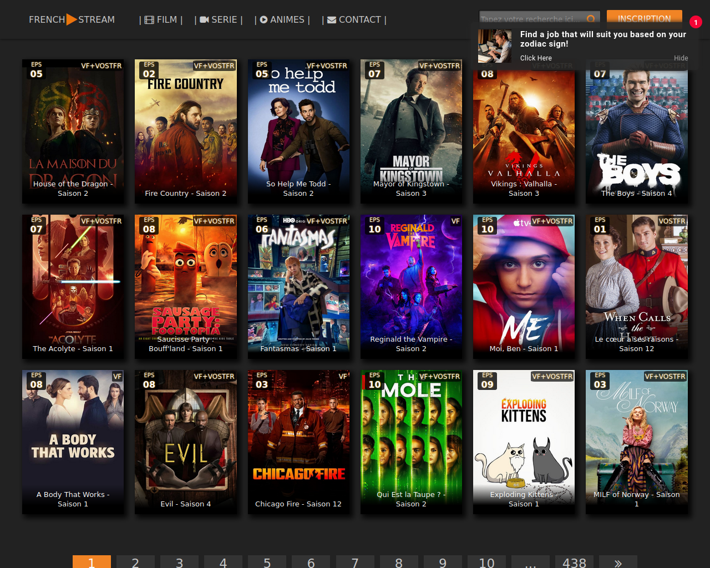Go to page 6
Image resolution: width=710 pixels, height=568 pixels.
click(x=311, y=562)
